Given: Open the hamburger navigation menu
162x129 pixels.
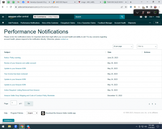Looking at the screenshot, I should (3, 17).
